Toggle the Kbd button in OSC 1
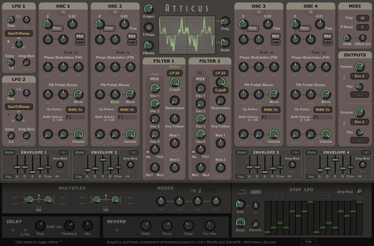The image size is (374, 246). pyautogui.click(x=80, y=36)
